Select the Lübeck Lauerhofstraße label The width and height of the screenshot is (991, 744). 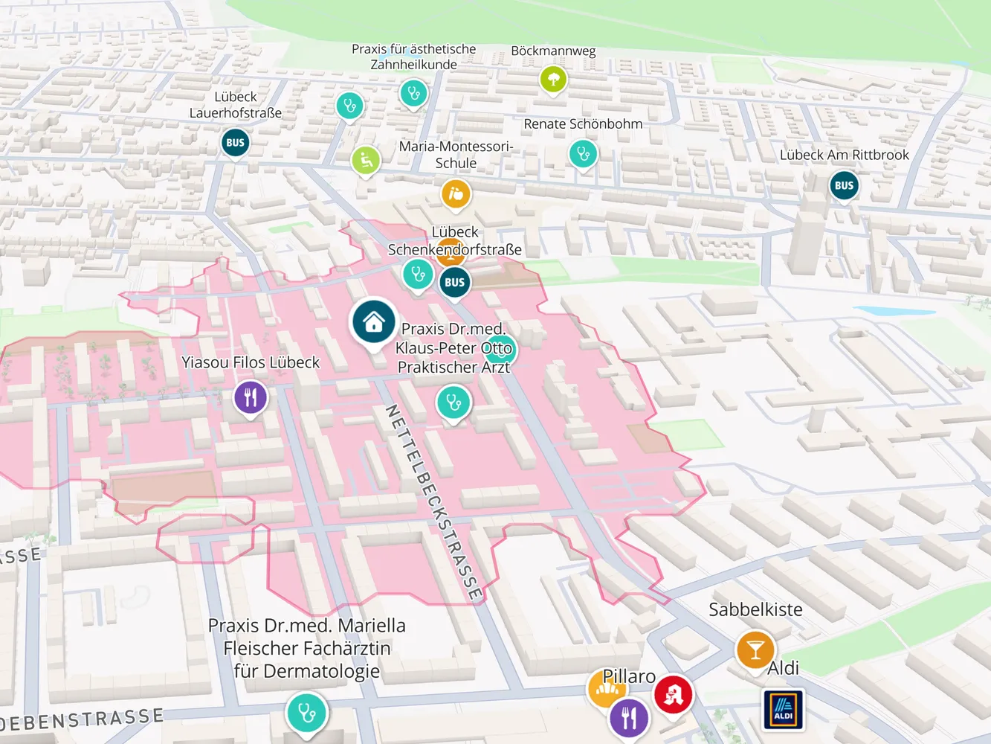[236, 105]
